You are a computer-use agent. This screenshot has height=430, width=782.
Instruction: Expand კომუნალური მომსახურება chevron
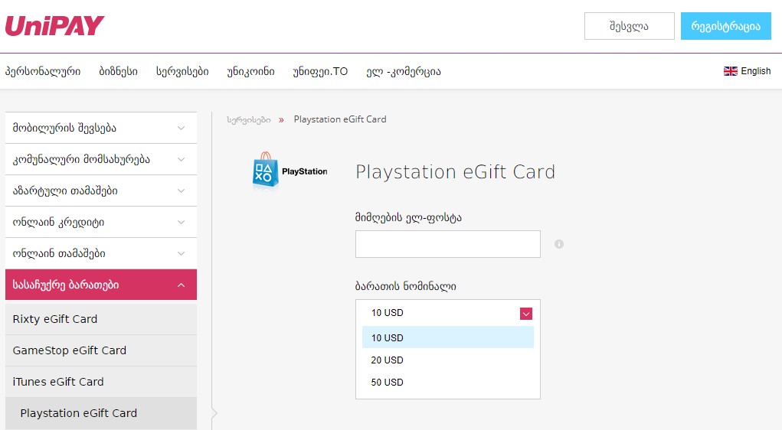point(181,159)
